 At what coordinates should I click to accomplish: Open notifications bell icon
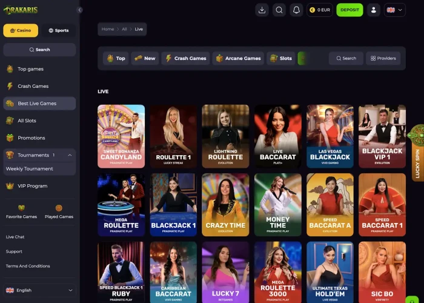click(296, 10)
